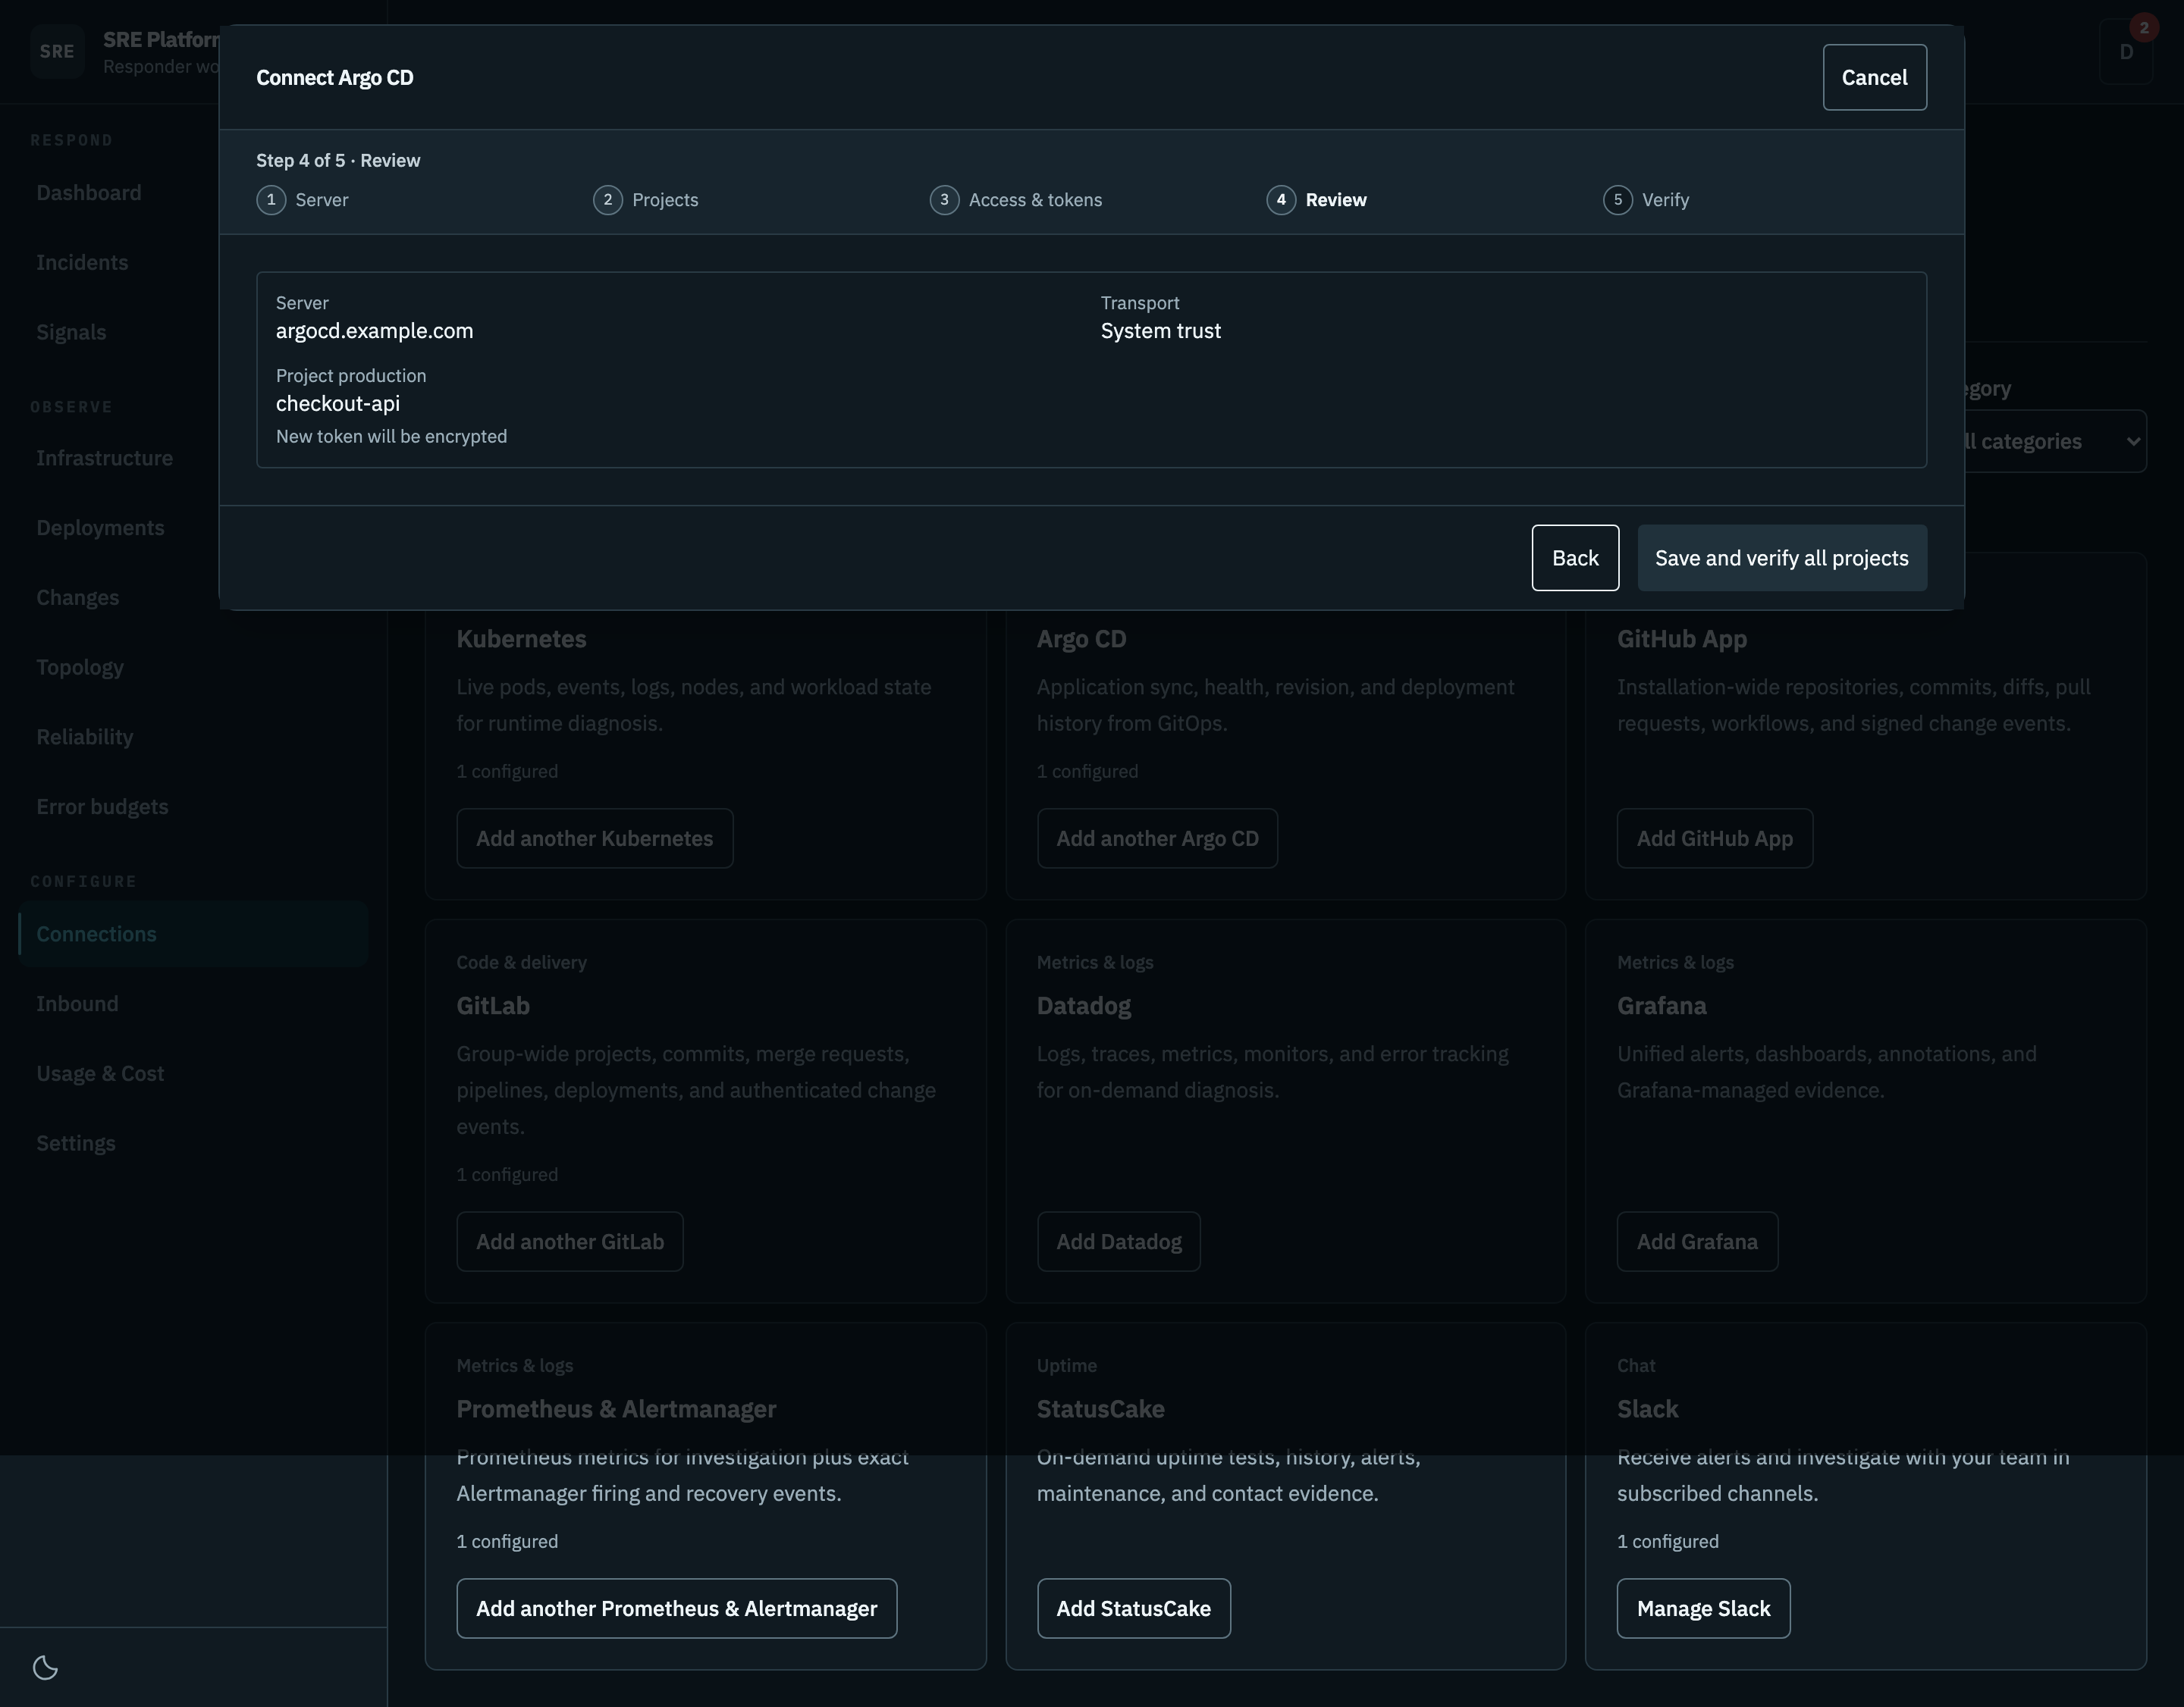Click server value argocd.example.com
The height and width of the screenshot is (1707, 2184).
click(375, 330)
